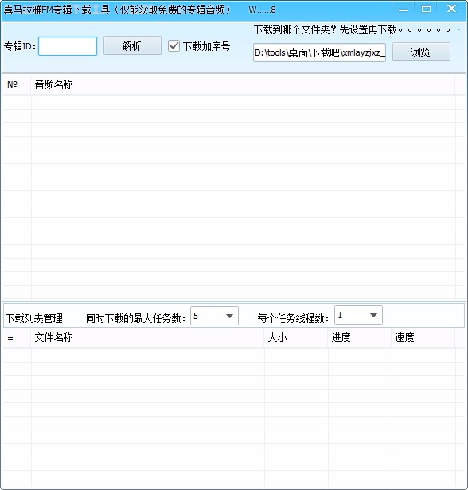Click the download folder path field
Image resolution: width=468 pixels, height=490 pixels.
click(319, 52)
